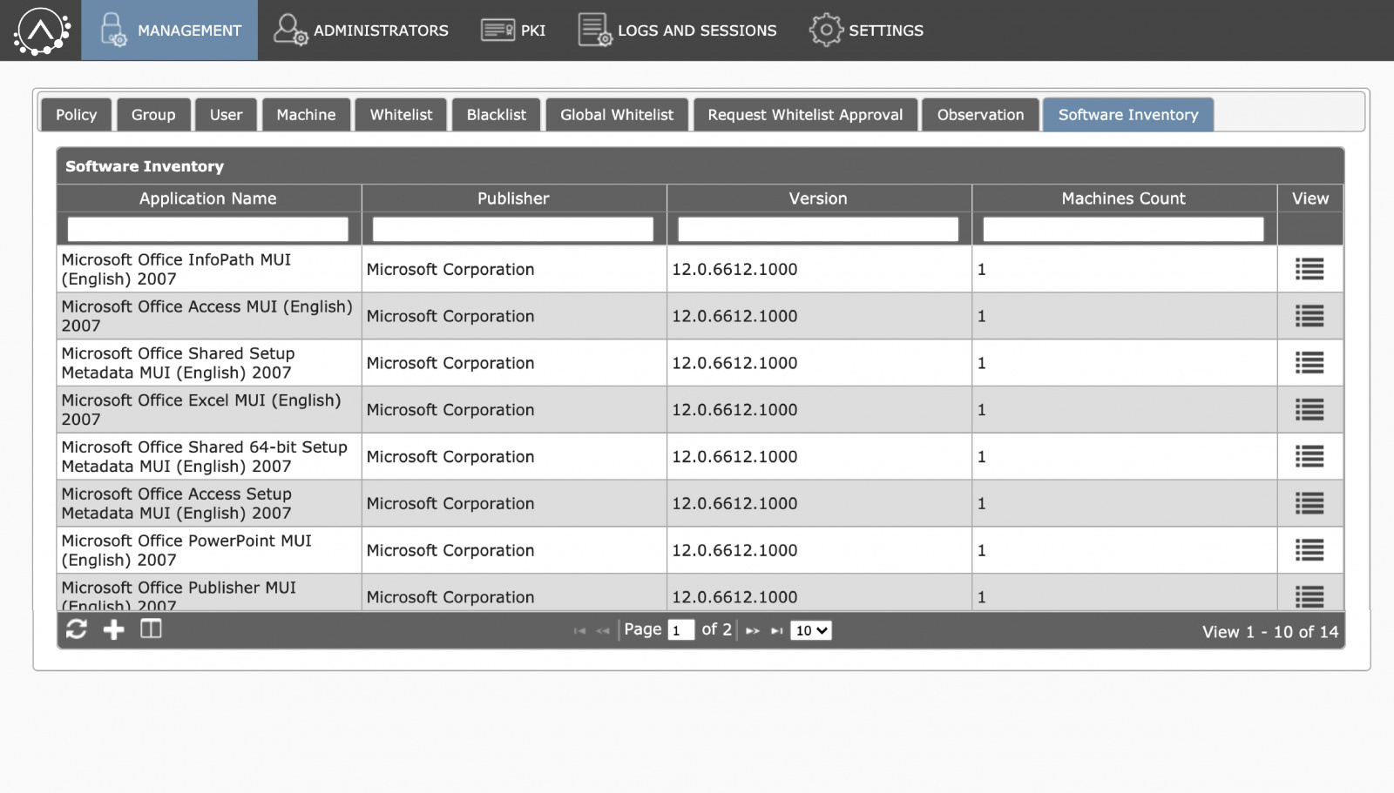Click Publisher cell in InfoPath MUI row
1394x793 pixels.
pos(514,269)
